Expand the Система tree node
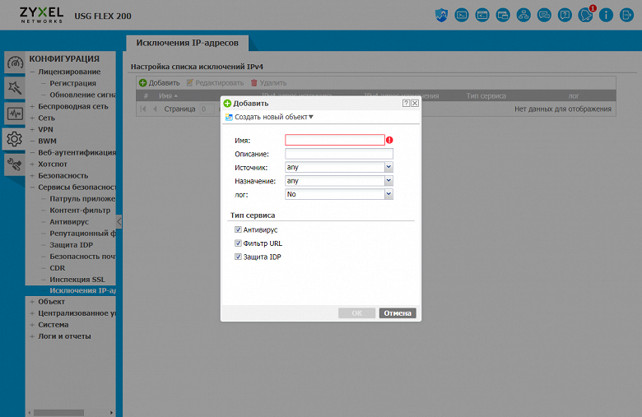The image size is (642, 417). (x=32, y=325)
